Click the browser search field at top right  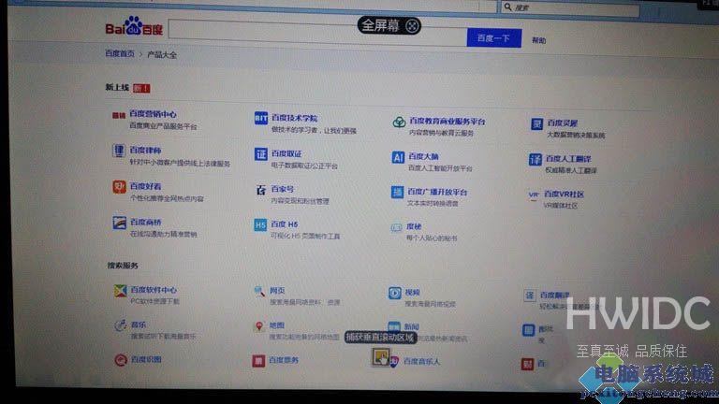(569, 7)
